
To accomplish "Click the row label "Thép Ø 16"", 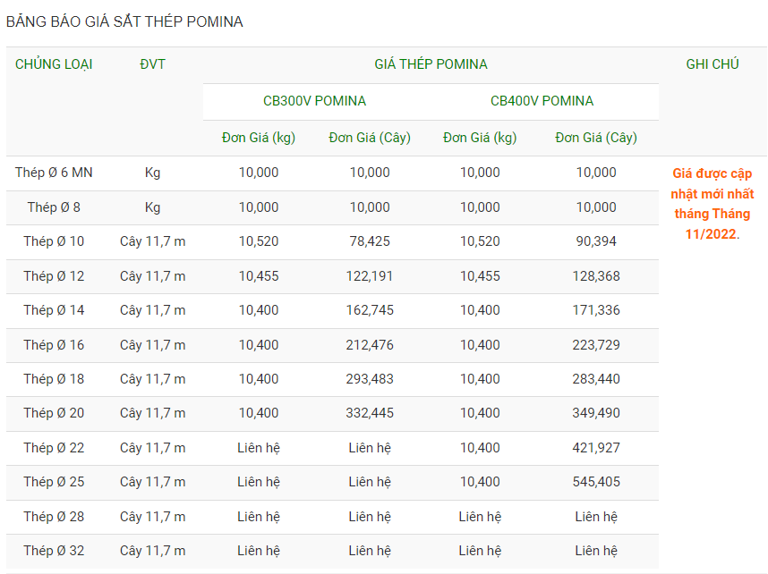I will 54,345.
